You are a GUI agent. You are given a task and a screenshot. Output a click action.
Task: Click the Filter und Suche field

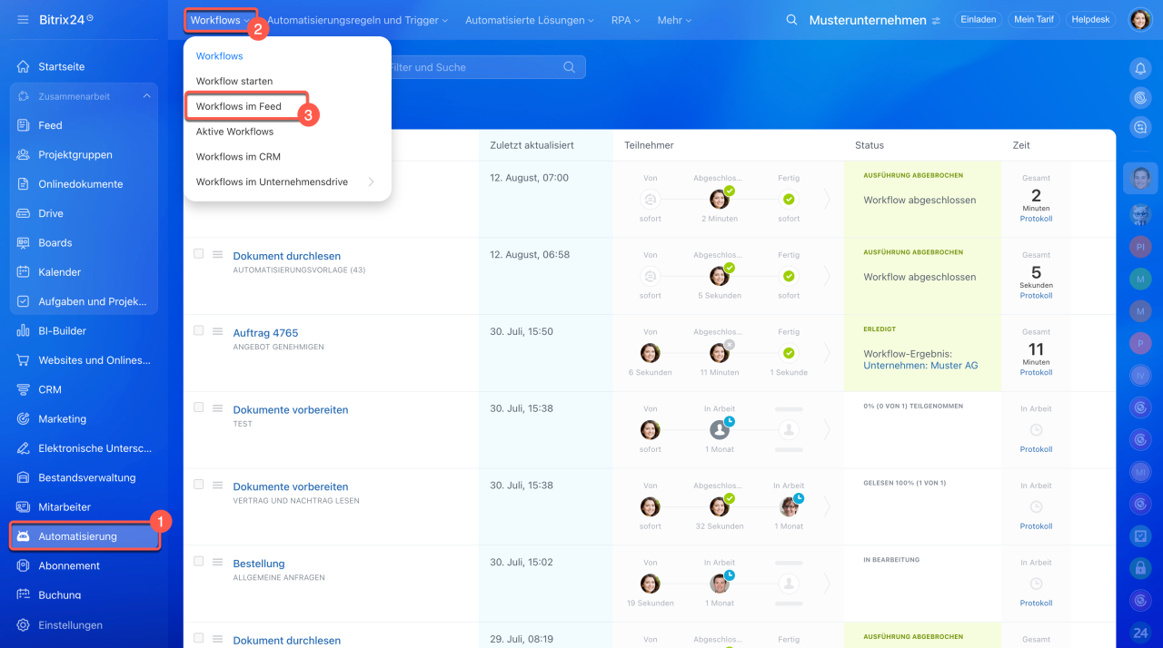coord(472,67)
